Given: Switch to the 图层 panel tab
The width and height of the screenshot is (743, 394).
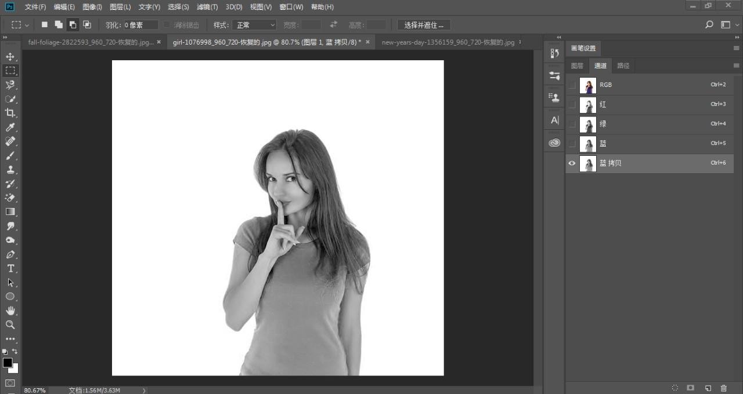Looking at the screenshot, I should pyautogui.click(x=577, y=65).
